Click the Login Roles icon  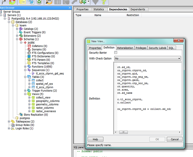click(13, 128)
